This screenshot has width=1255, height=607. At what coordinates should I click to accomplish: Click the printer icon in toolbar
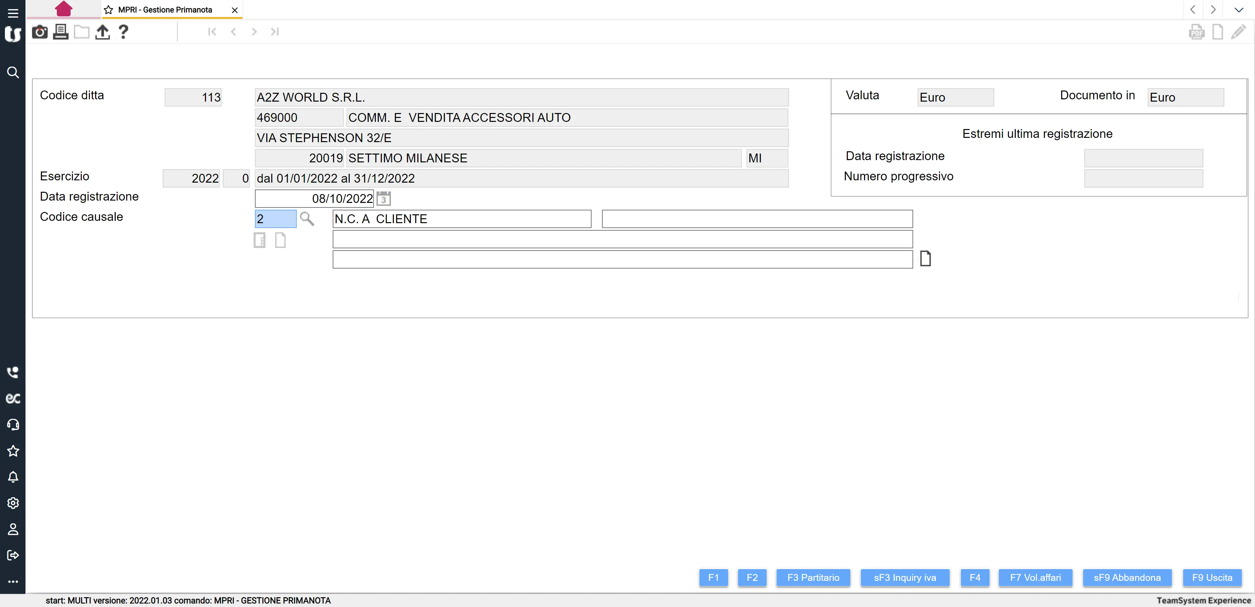(60, 32)
